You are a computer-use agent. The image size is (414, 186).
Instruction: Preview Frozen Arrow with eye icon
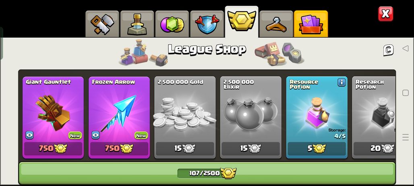click(95, 135)
